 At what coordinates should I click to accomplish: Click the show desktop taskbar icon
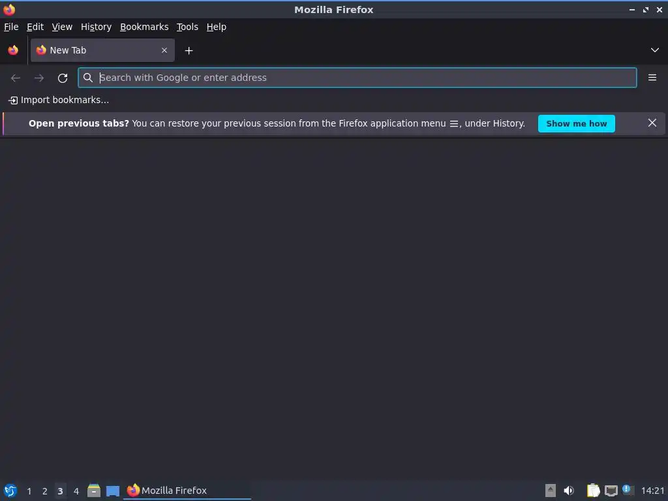pyautogui.click(x=113, y=491)
